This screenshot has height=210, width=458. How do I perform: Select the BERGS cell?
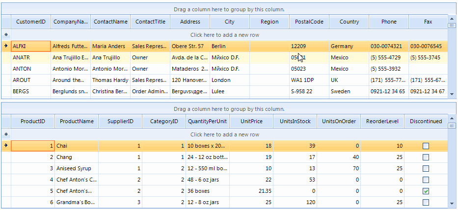click(31, 91)
